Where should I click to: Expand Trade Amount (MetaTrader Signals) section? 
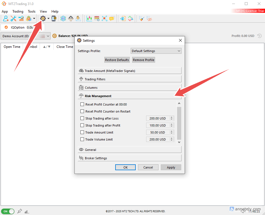[x=130, y=71]
